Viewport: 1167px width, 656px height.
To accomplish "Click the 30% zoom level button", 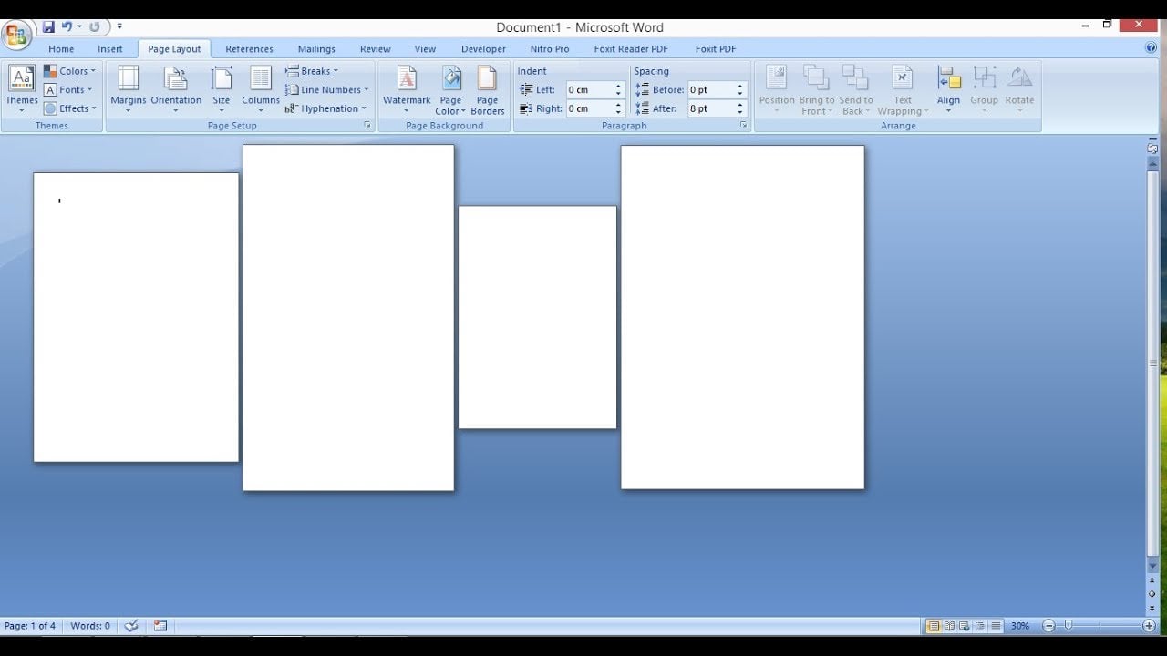I will tap(1020, 626).
